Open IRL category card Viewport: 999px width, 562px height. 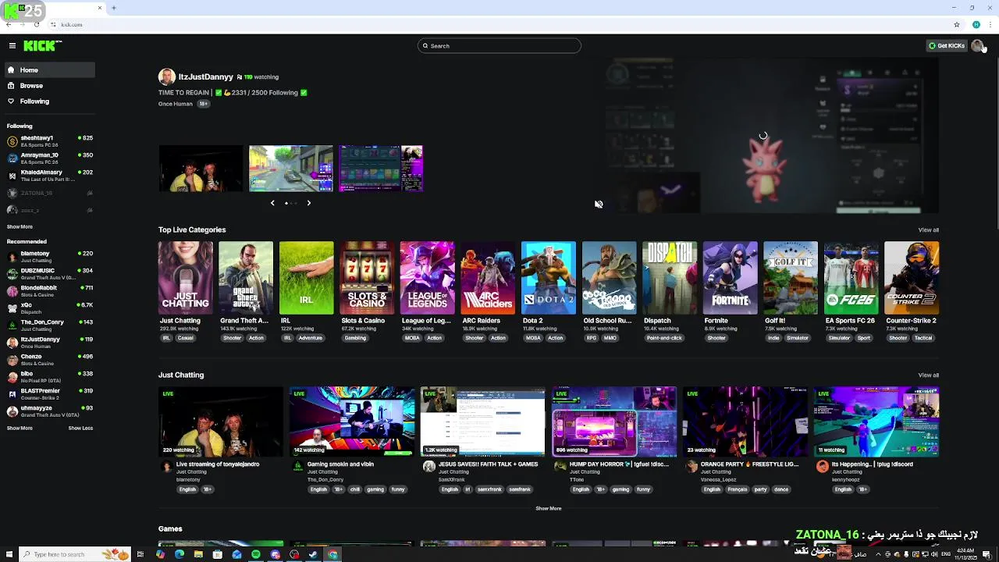coord(306,278)
